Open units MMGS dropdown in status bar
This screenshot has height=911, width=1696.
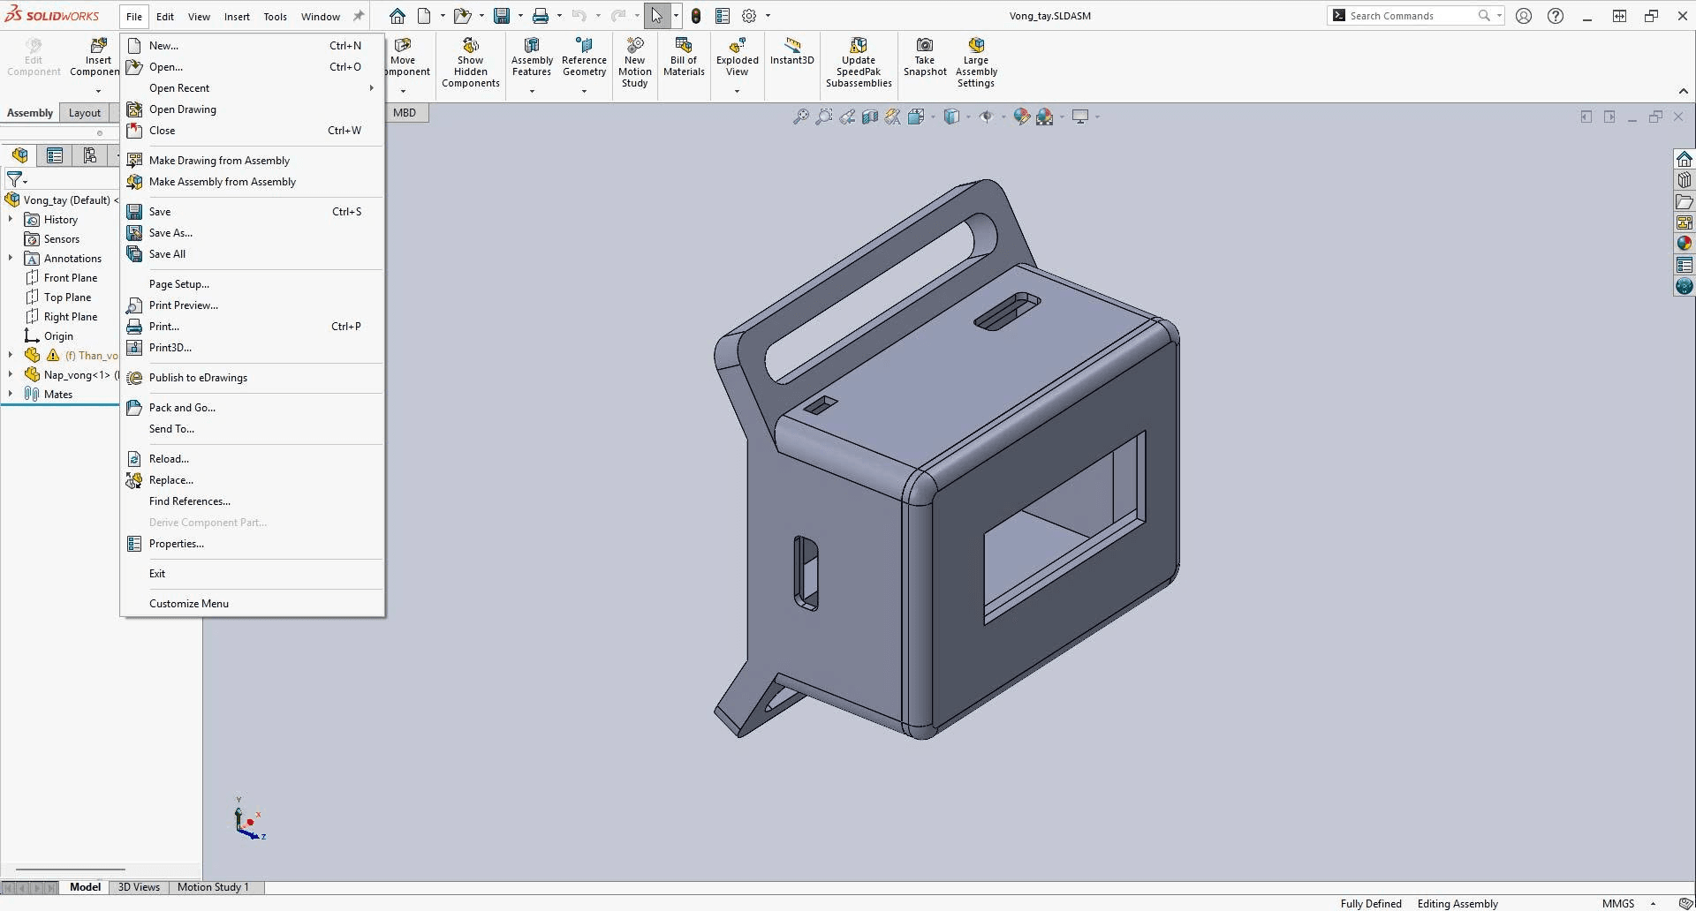pyautogui.click(x=1653, y=903)
